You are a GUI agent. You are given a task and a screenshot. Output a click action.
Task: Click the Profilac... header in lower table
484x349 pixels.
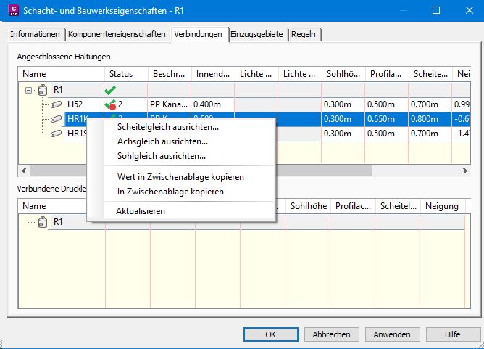353,206
